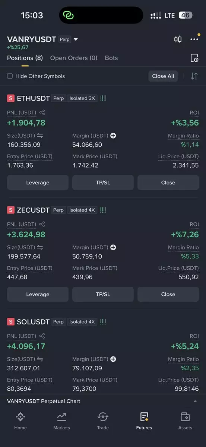This screenshot has width=206, height=447.
Task: Add margin with plus icon on ZECUSDT
Action: coord(113,247)
